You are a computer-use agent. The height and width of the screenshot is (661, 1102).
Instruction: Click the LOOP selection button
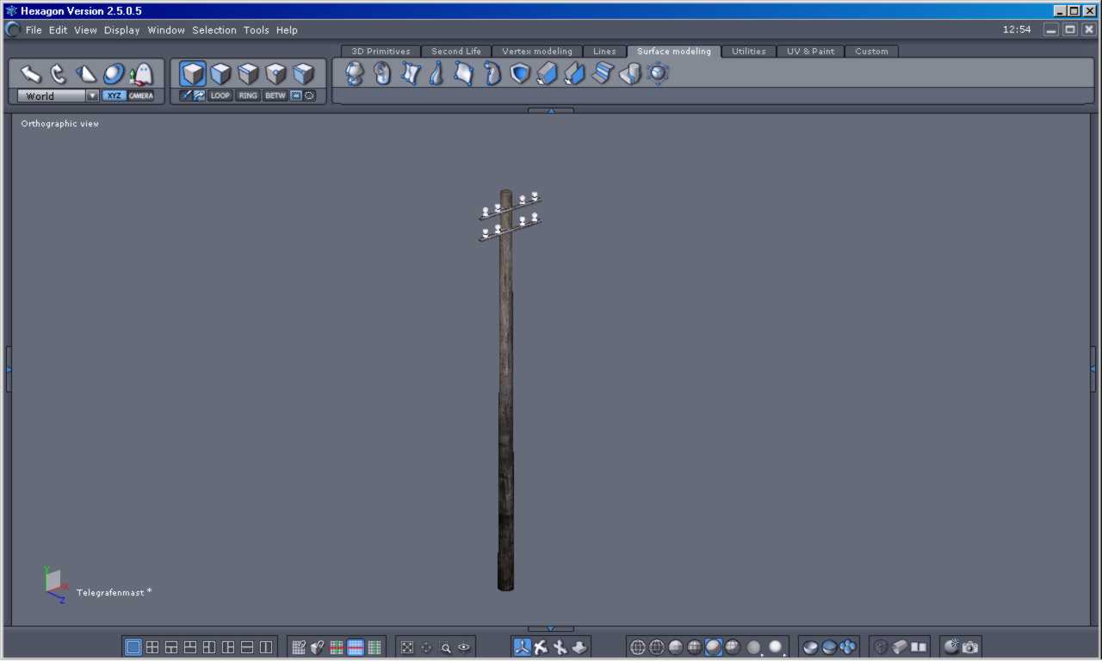(220, 96)
